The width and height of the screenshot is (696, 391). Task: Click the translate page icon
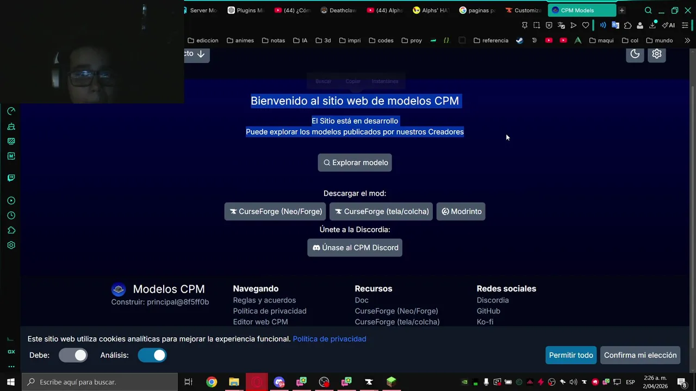[561, 26]
